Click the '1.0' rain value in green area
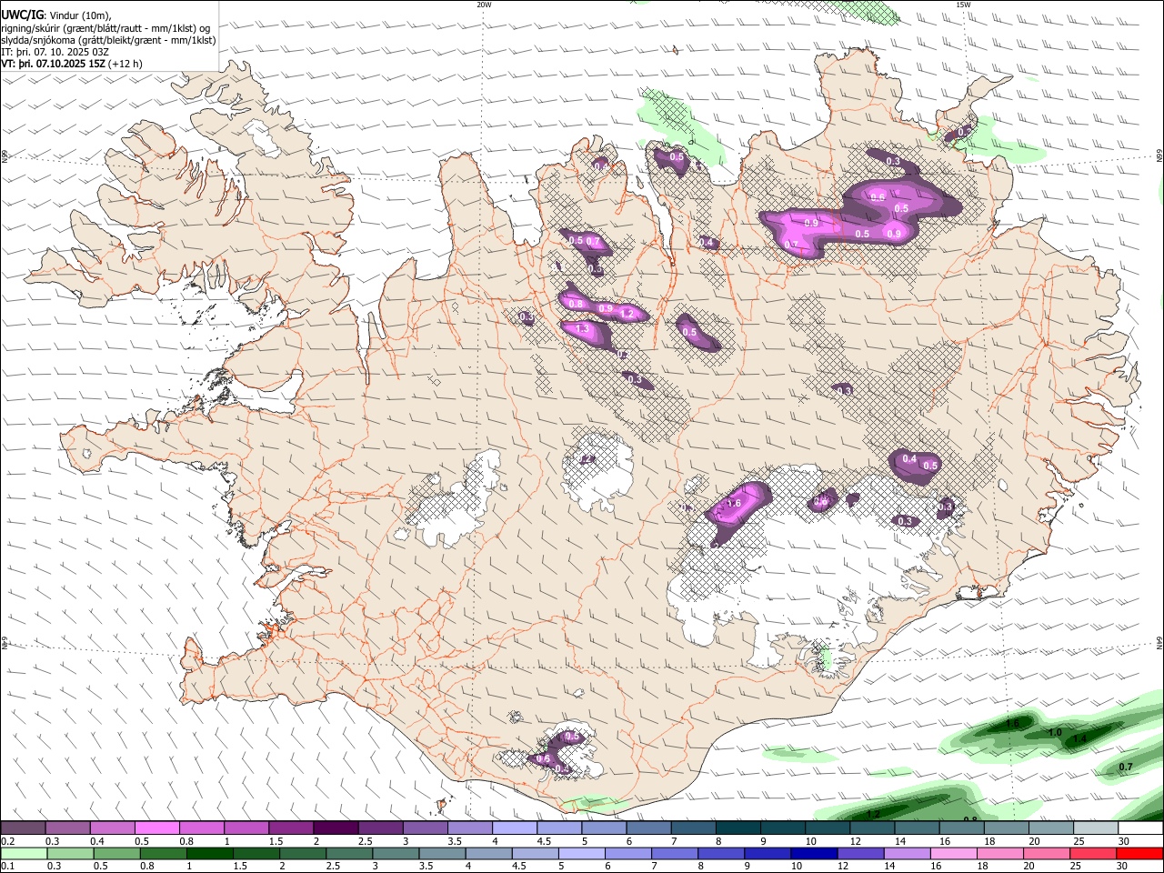Image resolution: width=1164 pixels, height=873 pixels. (1055, 733)
